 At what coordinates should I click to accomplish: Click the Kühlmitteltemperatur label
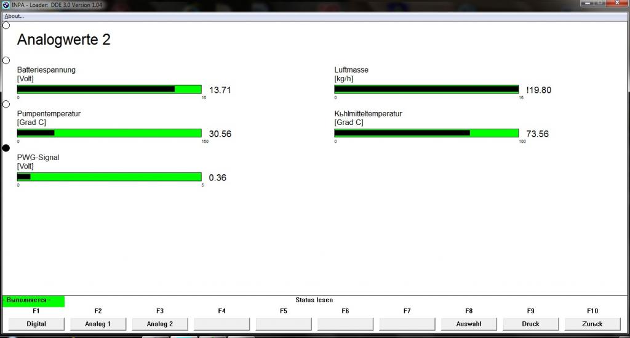pyautogui.click(x=368, y=114)
